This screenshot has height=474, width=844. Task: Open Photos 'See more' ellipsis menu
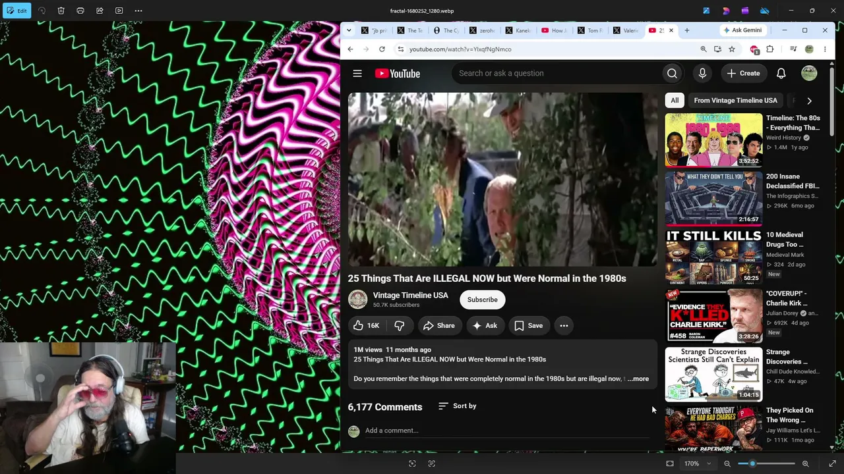pyautogui.click(x=138, y=11)
